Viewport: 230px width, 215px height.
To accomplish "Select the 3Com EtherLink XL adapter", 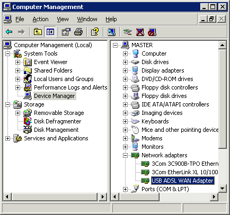I will tap(184, 172).
